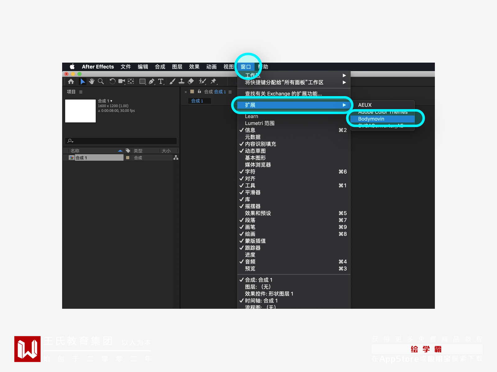Select the Brush tool
The width and height of the screenshot is (497, 372).
pyautogui.click(x=172, y=81)
